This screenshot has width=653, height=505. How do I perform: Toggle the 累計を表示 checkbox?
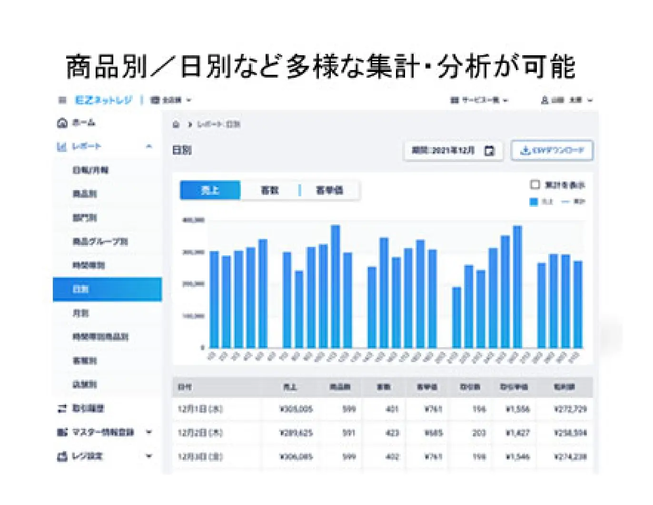coord(535,184)
